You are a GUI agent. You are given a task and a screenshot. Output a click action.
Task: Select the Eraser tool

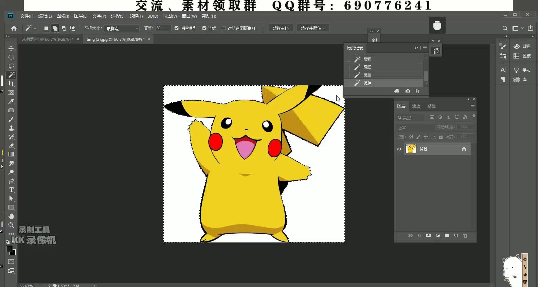(x=11, y=146)
